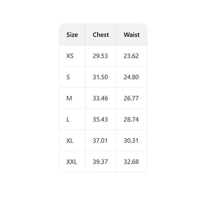Click waist value 23.62
This screenshot has width=202, height=202.
click(x=131, y=56)
